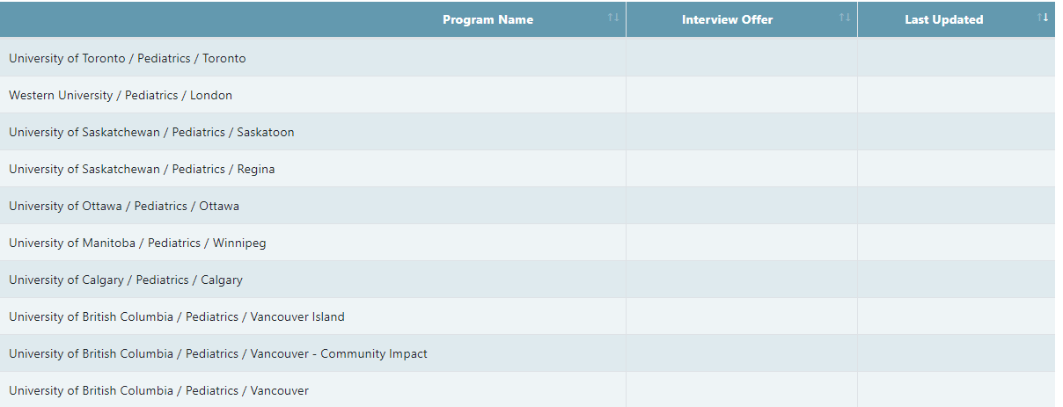1063x407 pixels.
Task: Click the sort arrows icon beside Program Name
Action: coord(613,18)
